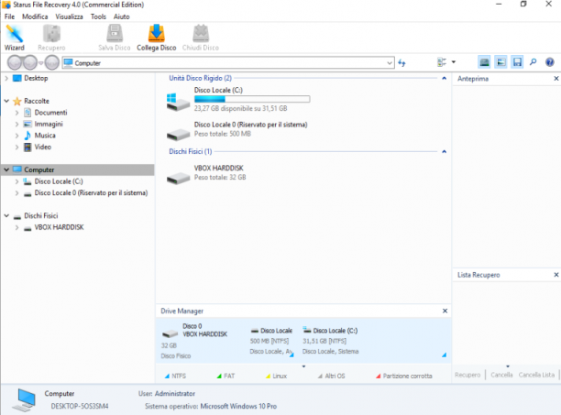
Task: Collapse the Raccolte tree node
Action: point(6,101)
